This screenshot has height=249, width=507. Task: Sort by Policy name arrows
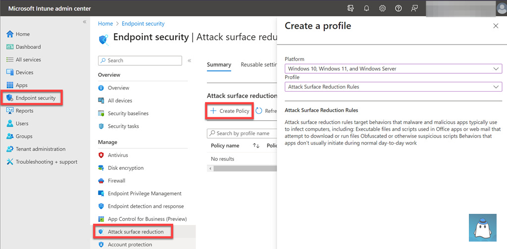pyautogui.click(x=256, y=146)
